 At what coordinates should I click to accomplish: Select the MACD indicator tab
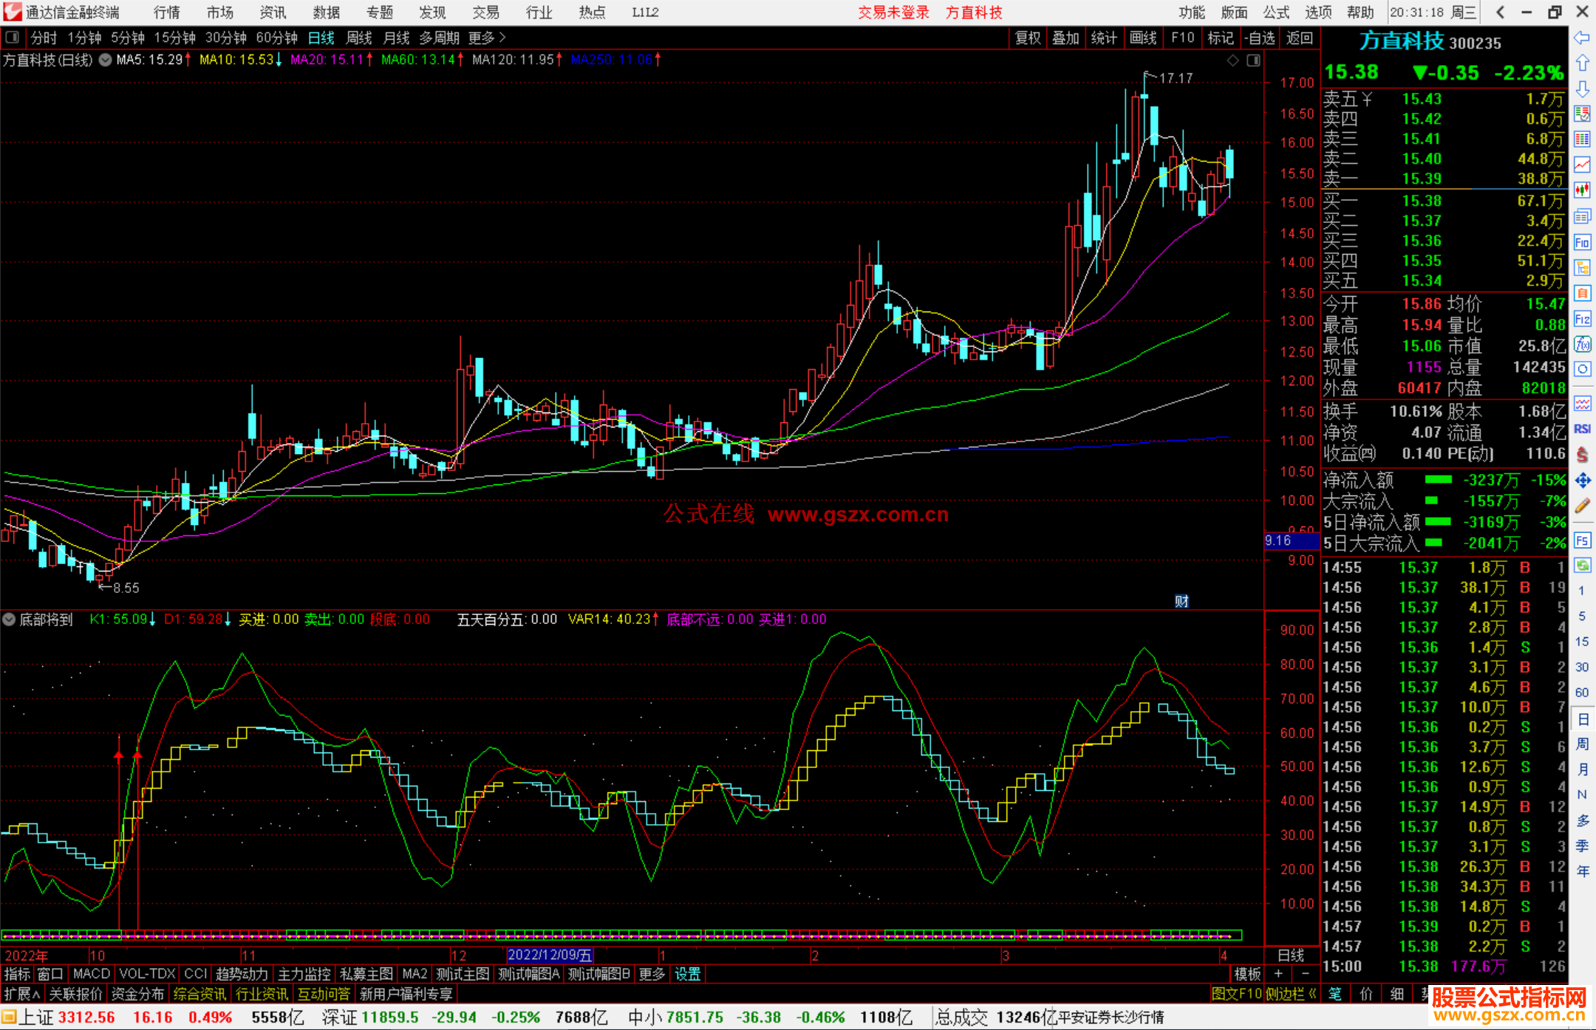pyautogui.click(x=92, y=974)
